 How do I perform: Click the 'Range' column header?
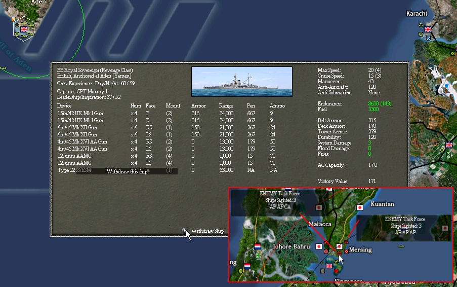point(226,105)
